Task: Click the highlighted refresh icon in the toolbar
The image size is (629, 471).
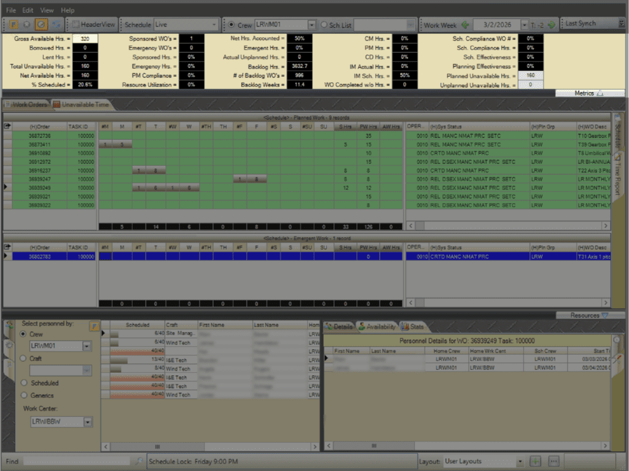Action: [41, 25]
